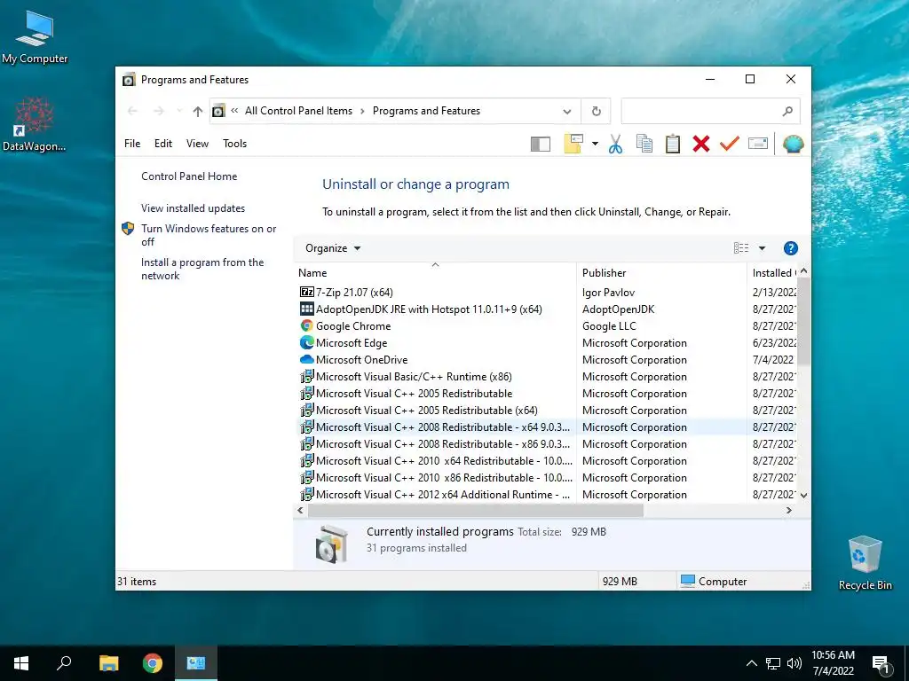Click the taskbar clock showing 10:56 AM

(833, 663)
